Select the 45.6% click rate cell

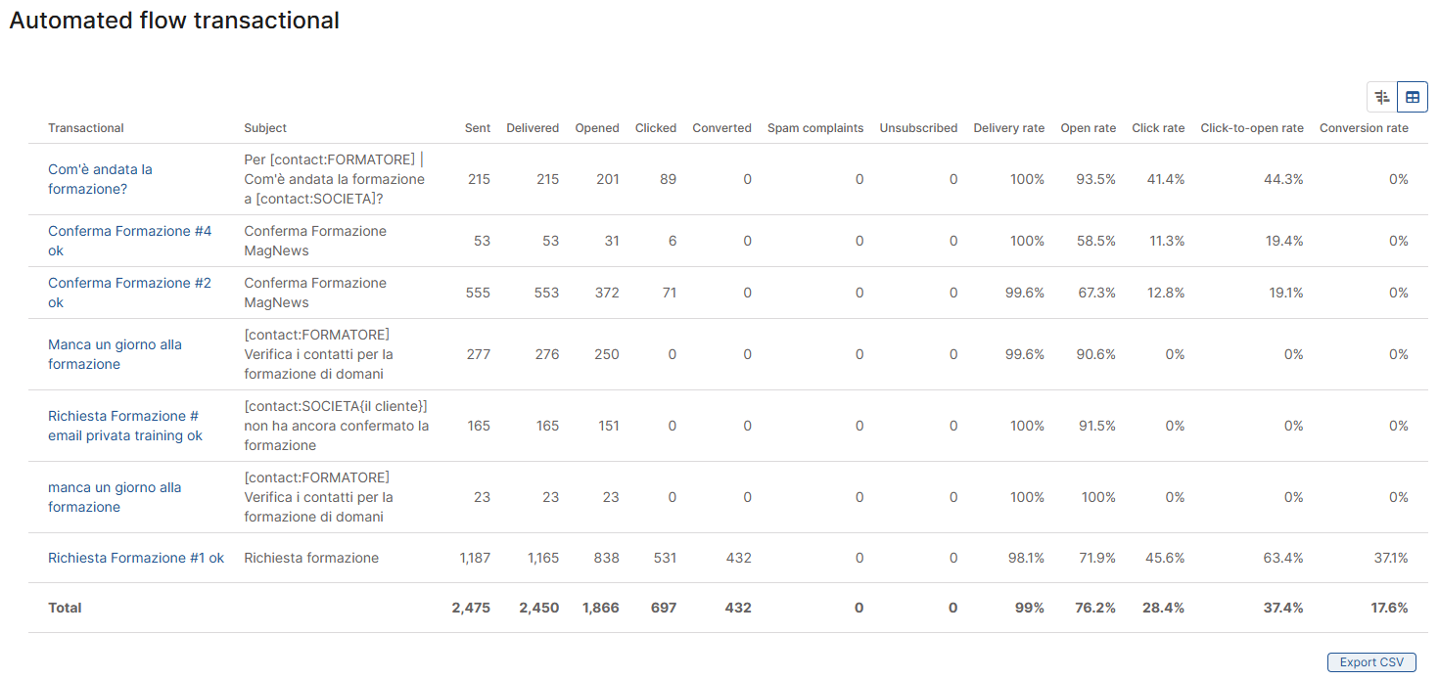[x=1165, y=558]
